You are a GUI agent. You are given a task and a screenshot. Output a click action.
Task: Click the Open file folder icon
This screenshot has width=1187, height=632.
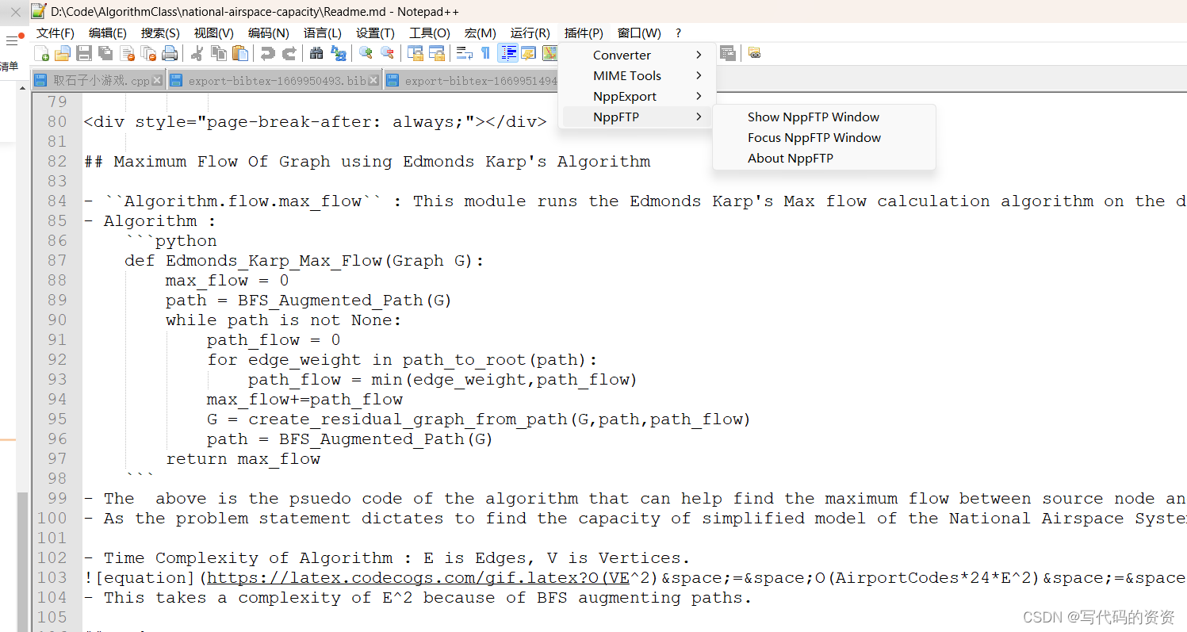coord(63,53)
